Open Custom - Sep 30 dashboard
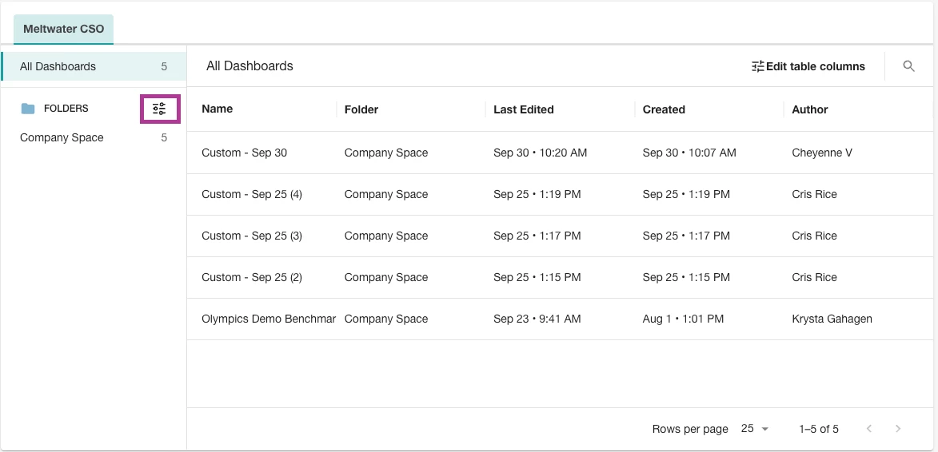938x452 pixels. tap(244, 153)
